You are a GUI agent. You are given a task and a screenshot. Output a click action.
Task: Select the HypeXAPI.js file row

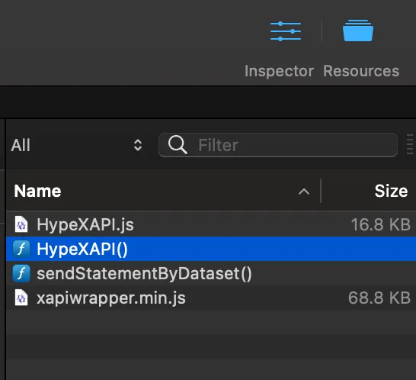[211, 224]
